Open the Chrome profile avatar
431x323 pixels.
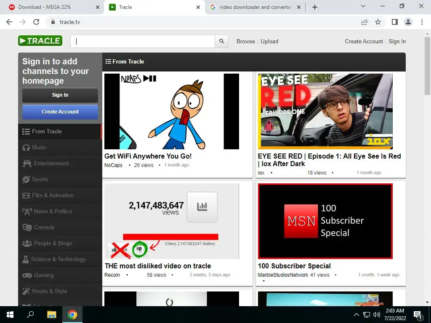pos(408,22)
